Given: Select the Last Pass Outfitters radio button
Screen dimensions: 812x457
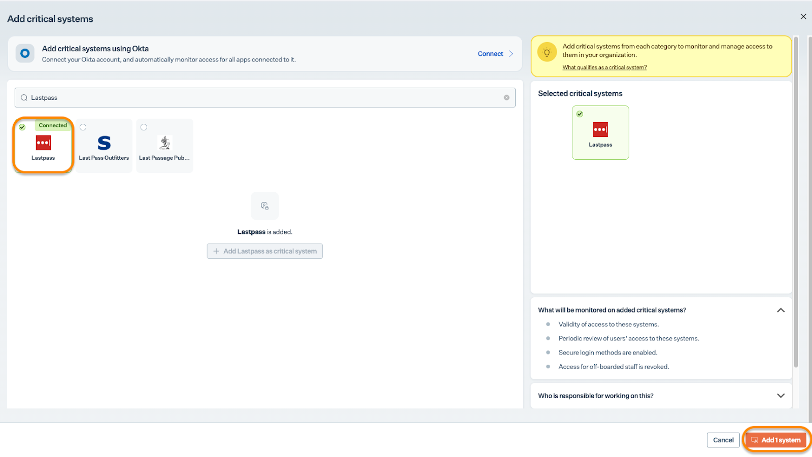Looking at the screenshot, I should click(83, 127).
